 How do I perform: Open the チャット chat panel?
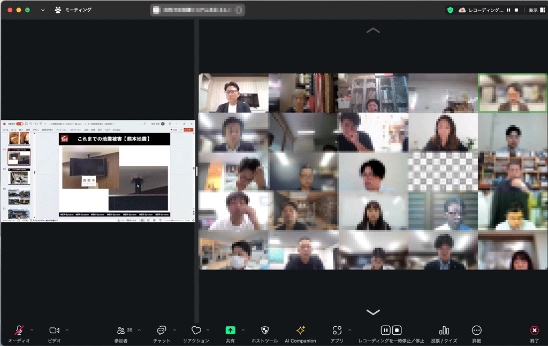(x=161, y=330)
